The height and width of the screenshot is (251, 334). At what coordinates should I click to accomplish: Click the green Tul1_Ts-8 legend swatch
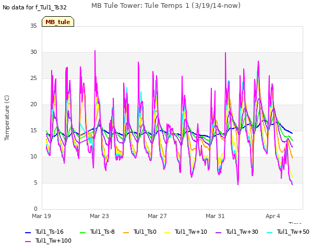coord(82,232)
